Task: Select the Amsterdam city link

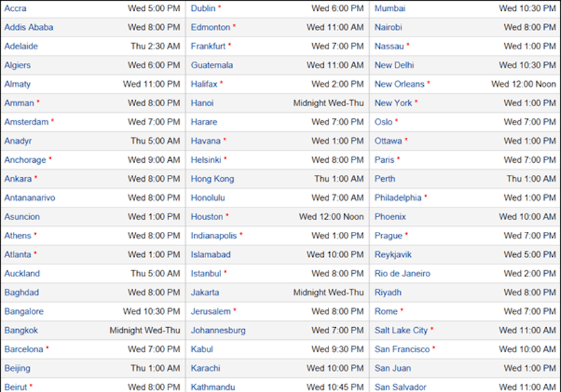Action: pos(26,122)
